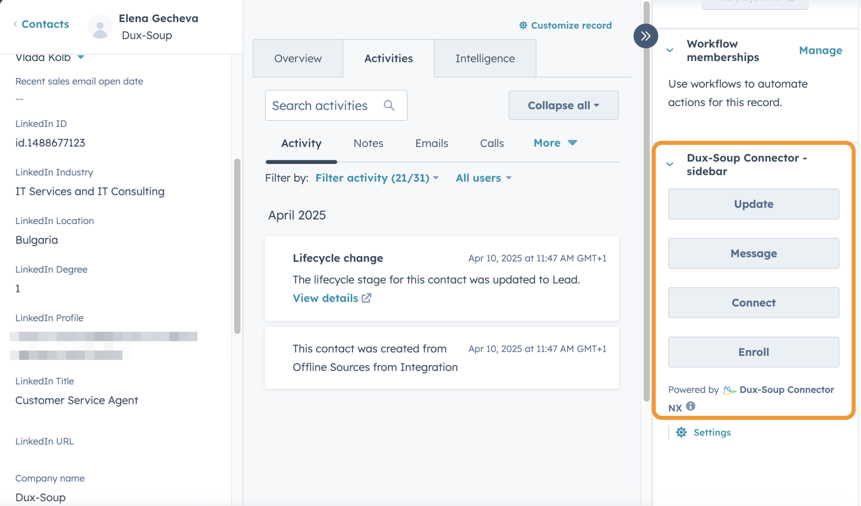Click Elena Gecheva's avatar icon
Viewport: 861px width, 506px height.
tap(100, 27)
